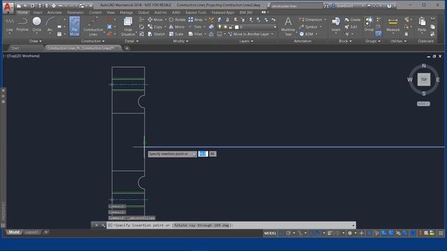Image resolution: width=447 pixels, height=251 pixels.
Task: Open the View ribbon tab
Action: (110, 13)
